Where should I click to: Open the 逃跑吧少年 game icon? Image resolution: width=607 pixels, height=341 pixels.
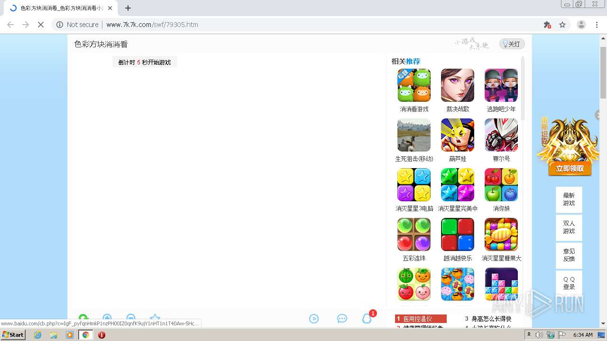(501, 85)
